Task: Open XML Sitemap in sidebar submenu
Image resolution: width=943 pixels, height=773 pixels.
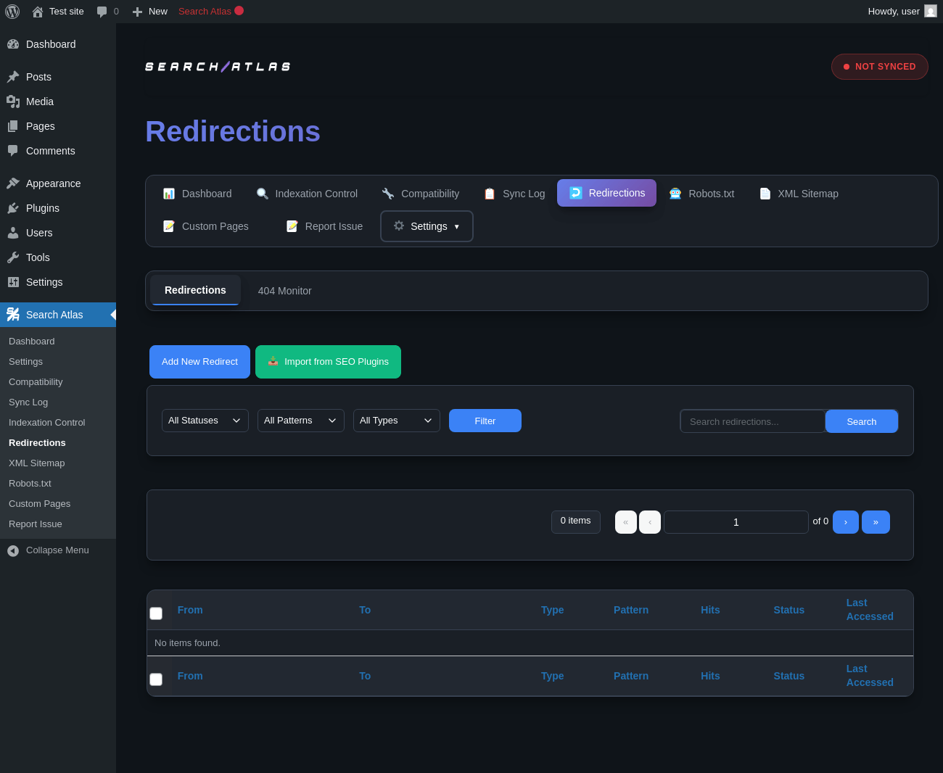Action: click(37, 463)
